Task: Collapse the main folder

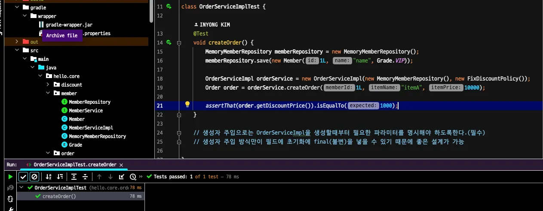Action: [25, 59]
